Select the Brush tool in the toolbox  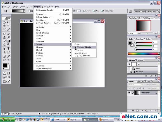pyautogui.click(x=8, y=34)
